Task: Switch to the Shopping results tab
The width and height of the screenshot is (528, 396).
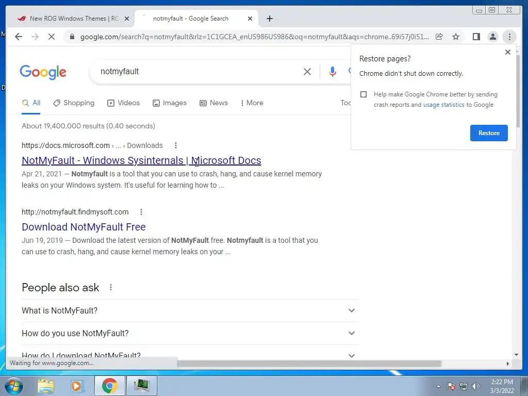Action: tap(74, 103)
